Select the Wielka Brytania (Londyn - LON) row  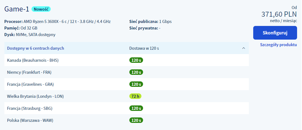click(x=36, y=96)
